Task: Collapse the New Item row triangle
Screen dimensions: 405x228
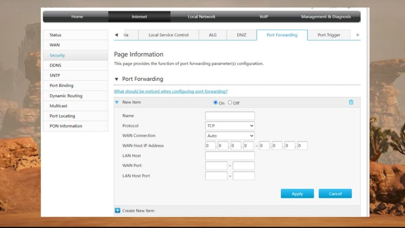Action: click(117, 102)
